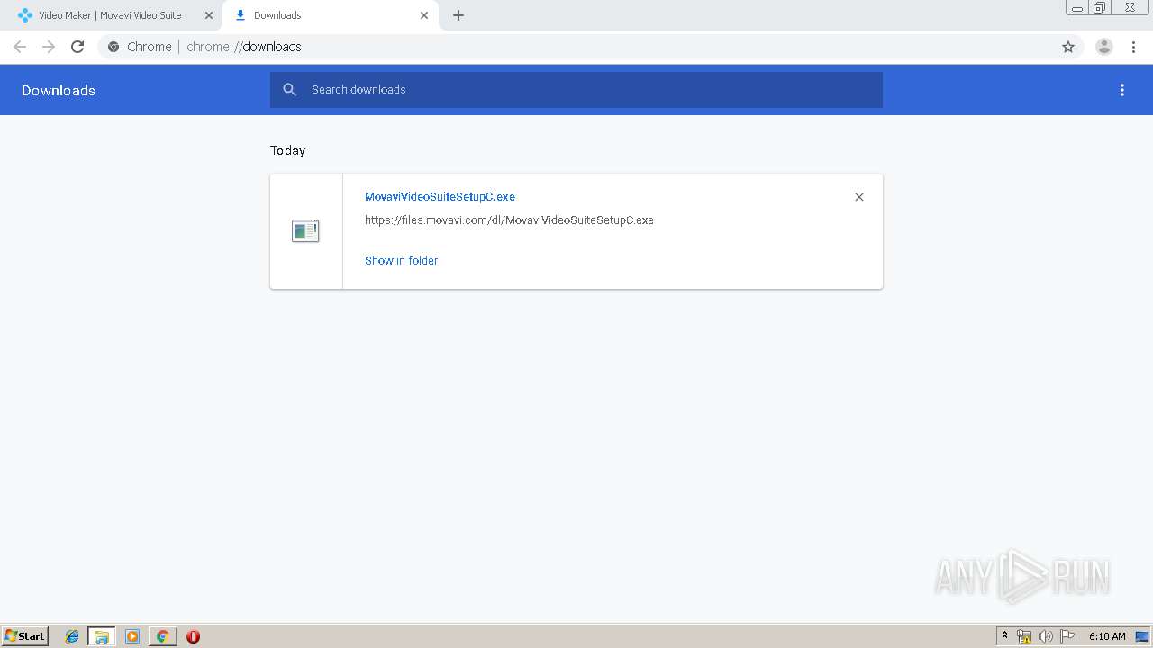
Task: Show the downloaded file in folder
Action: coord(401,260)
